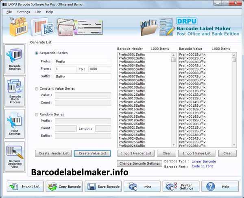Clear the Barcode Header list

[x=166, y=154]
